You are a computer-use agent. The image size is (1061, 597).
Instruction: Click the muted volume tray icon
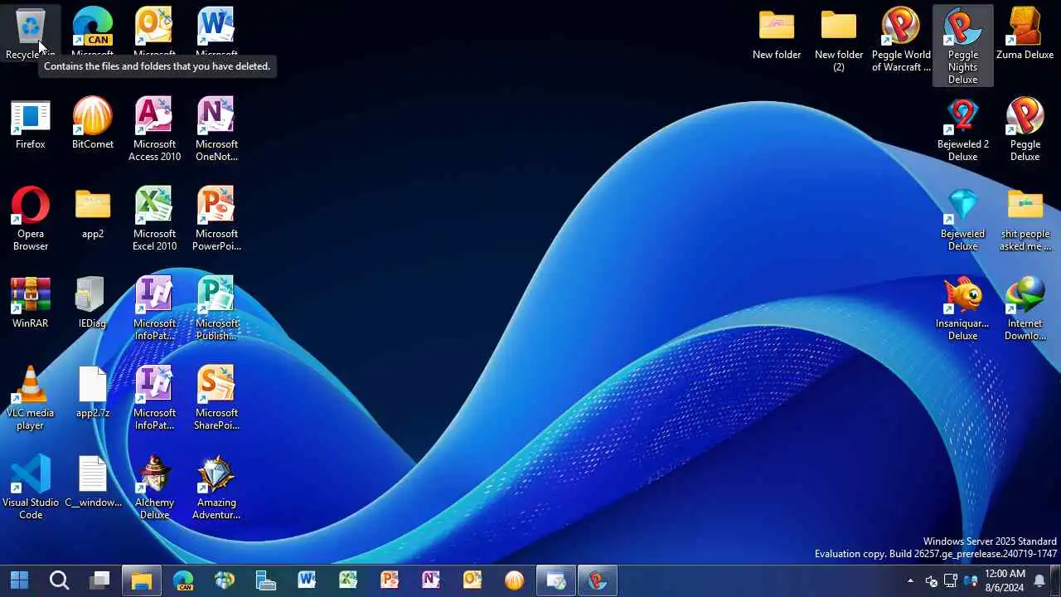931,581
